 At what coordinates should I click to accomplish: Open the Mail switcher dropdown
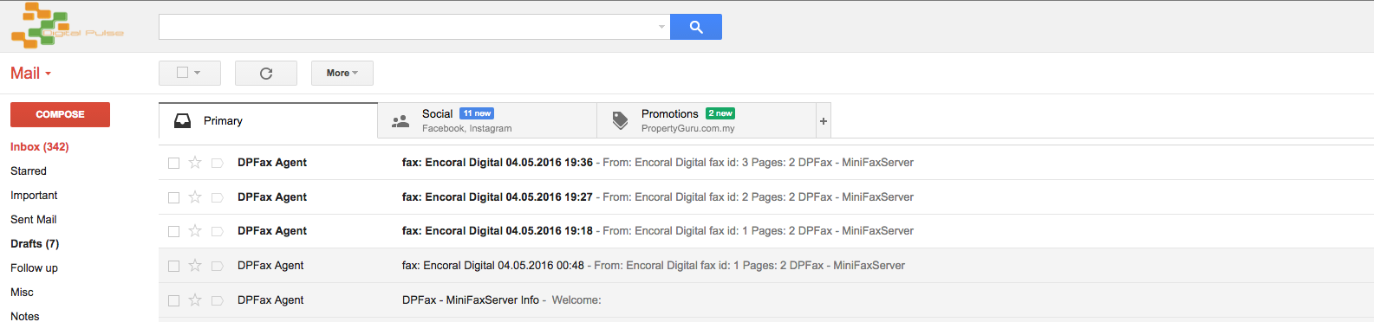click(31, 74)
